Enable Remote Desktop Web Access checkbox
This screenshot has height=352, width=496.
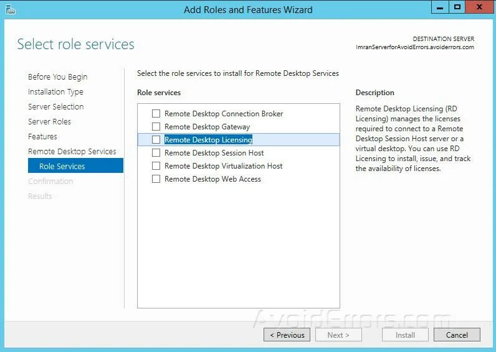tap(156, 179)
